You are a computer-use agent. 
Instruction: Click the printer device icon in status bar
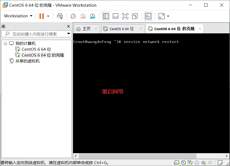[x=197, y=162]
